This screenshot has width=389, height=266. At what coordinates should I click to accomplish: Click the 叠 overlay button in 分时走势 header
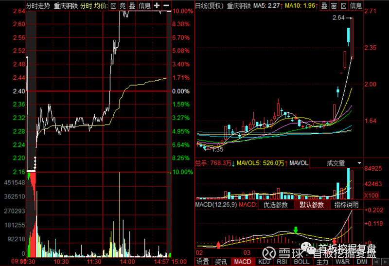(132, 5)
